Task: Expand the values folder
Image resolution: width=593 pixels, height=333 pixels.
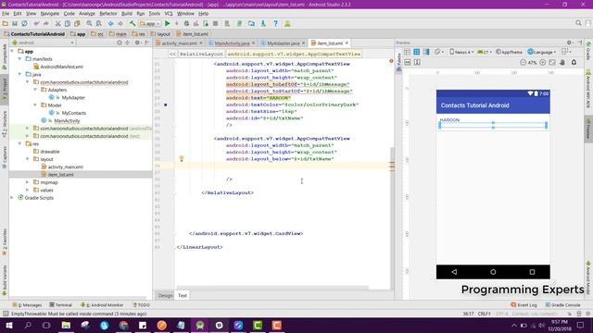Action: 27,190
